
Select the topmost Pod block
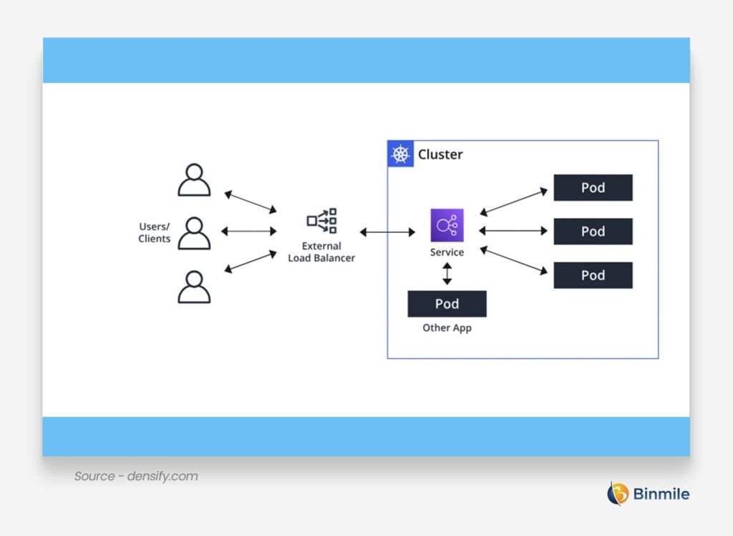tap(593, 188)
